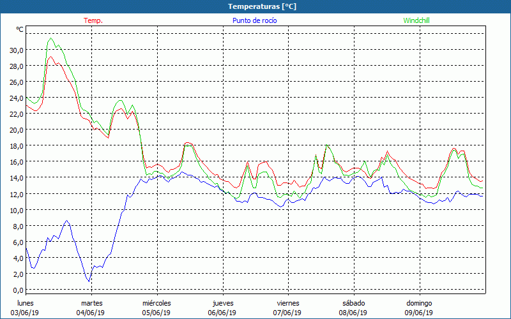Click the 04/06/19 date label
The height and width of the screenshot is (319, 511).
91,313
